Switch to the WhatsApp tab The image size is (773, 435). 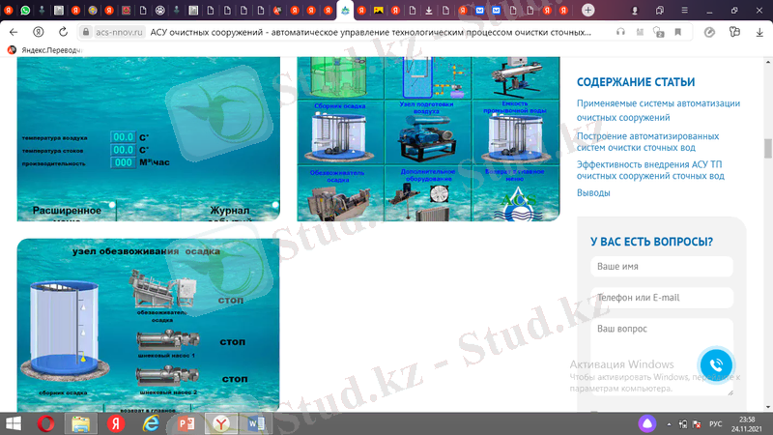click(x=25, y=10)
